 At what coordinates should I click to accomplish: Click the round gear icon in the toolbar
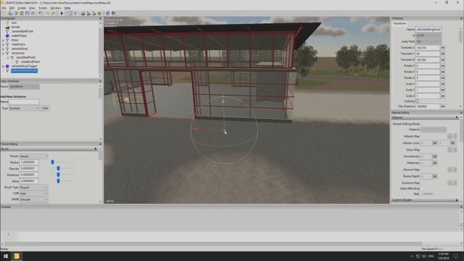(108, 13)
